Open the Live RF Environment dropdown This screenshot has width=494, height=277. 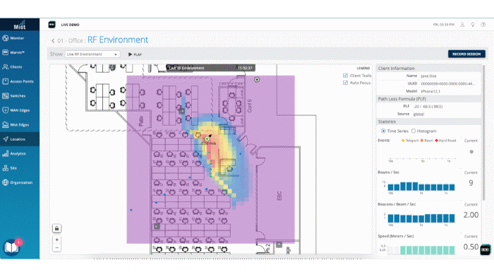coord(92,54)
